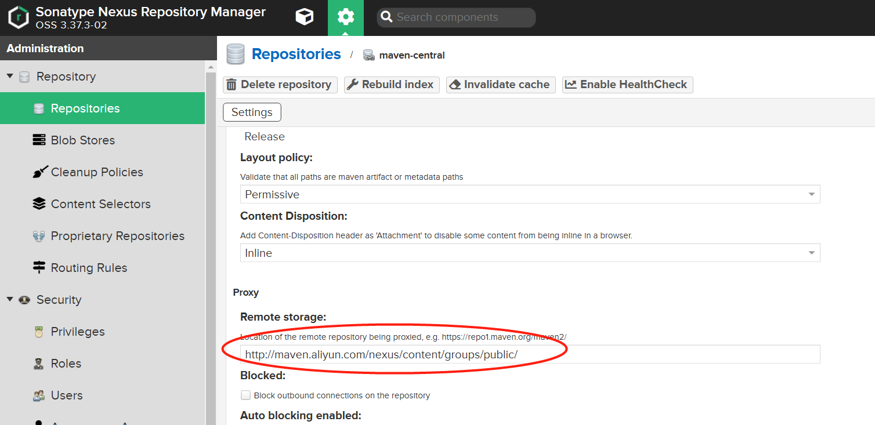This screenshot has width=875, height=425.
Task: Click the Remote storage URL field
Action: [x=530, y=354]
